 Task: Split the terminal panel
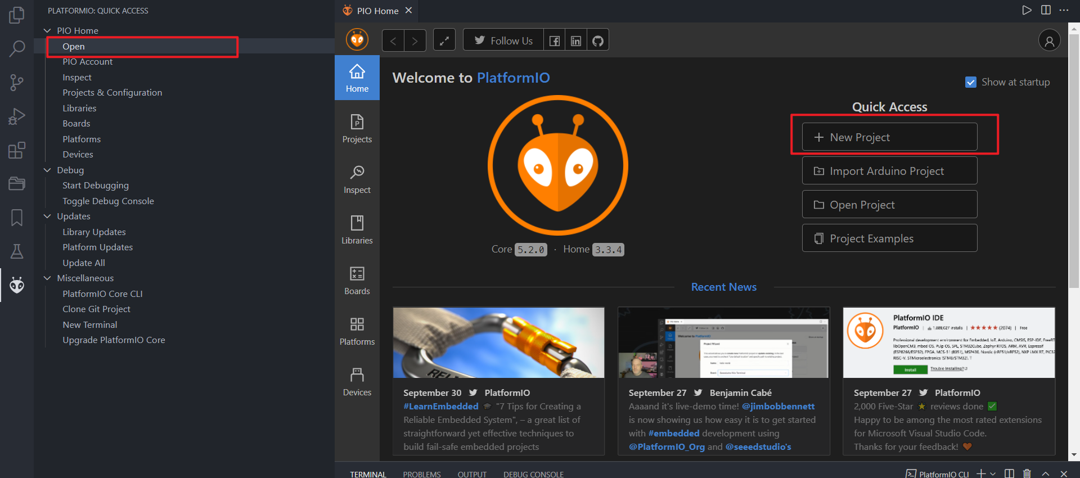point(1009,474)
